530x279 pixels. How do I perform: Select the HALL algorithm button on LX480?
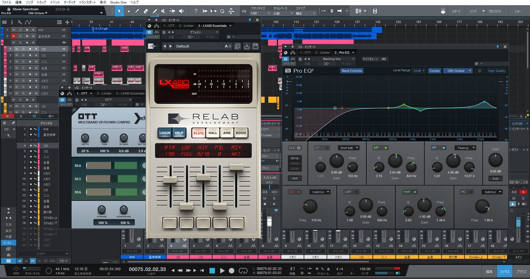(x=212, y=133)
